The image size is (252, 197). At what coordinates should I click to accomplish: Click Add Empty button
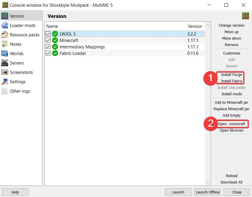click(x=232, y=116)
